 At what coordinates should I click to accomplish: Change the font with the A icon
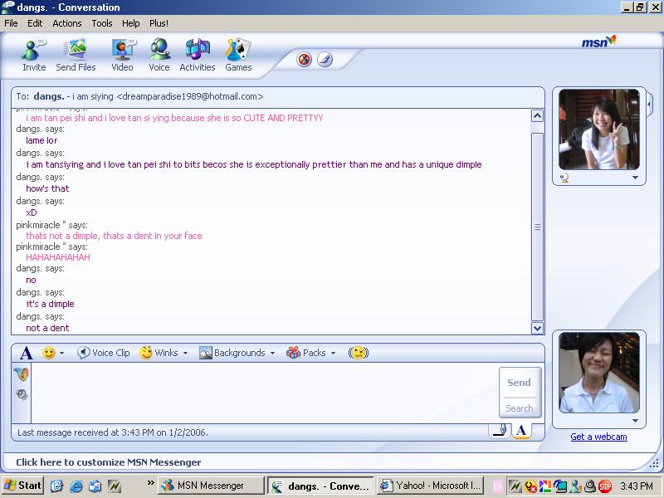[27, 353]
